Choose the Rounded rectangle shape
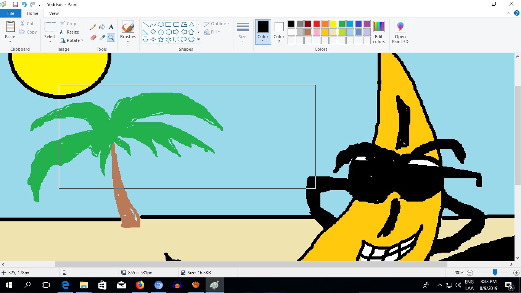Screen dimensions: 521x293 click(176, 24)
